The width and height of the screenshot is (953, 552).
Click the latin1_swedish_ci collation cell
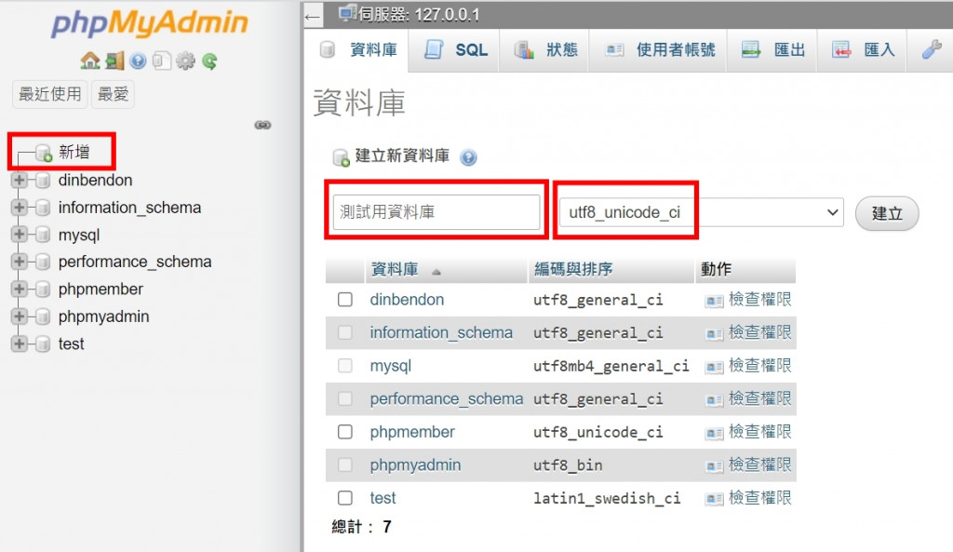pos(607,499)
